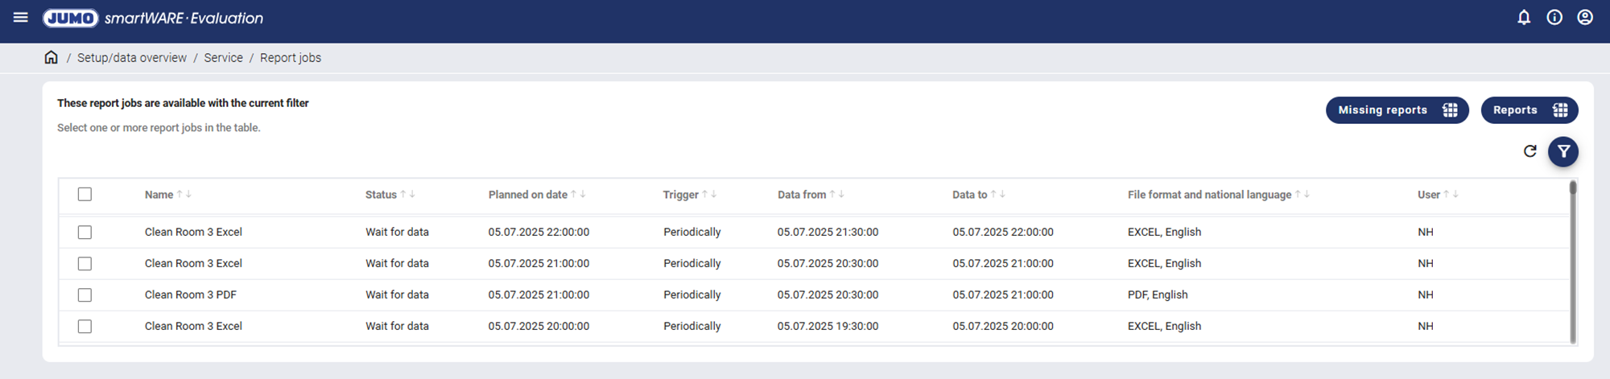Image resolution: width=1610 pixels, height=379 pixels.
Task: Toggle the select-all header checkbox
Action: point(85,194)
